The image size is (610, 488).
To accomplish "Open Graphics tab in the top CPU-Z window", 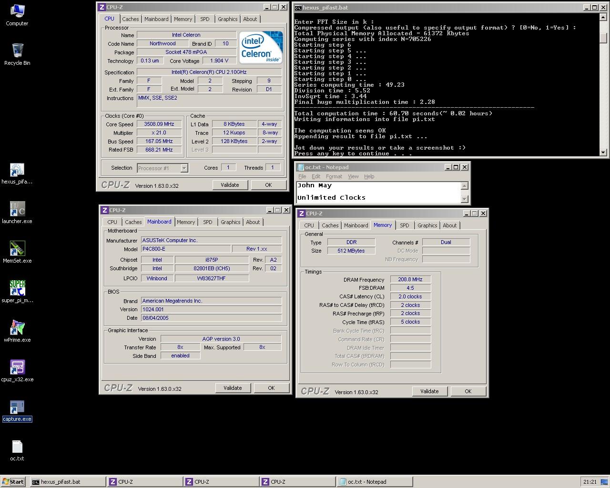I will pyautogui.click(x=227, y=19).
